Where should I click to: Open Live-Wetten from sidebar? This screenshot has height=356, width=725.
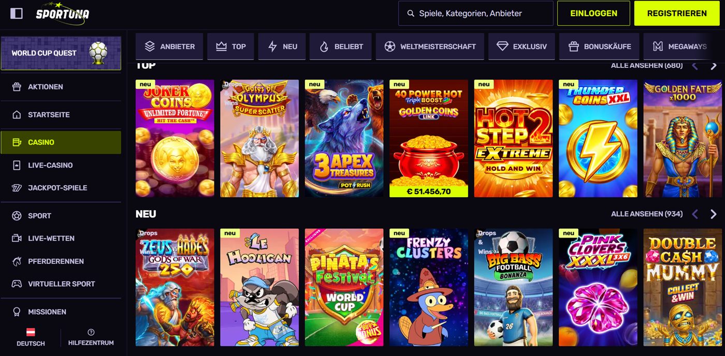[x=61, y=239]
